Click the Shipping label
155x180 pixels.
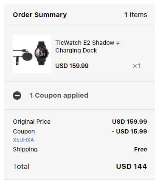pos(25,149)
